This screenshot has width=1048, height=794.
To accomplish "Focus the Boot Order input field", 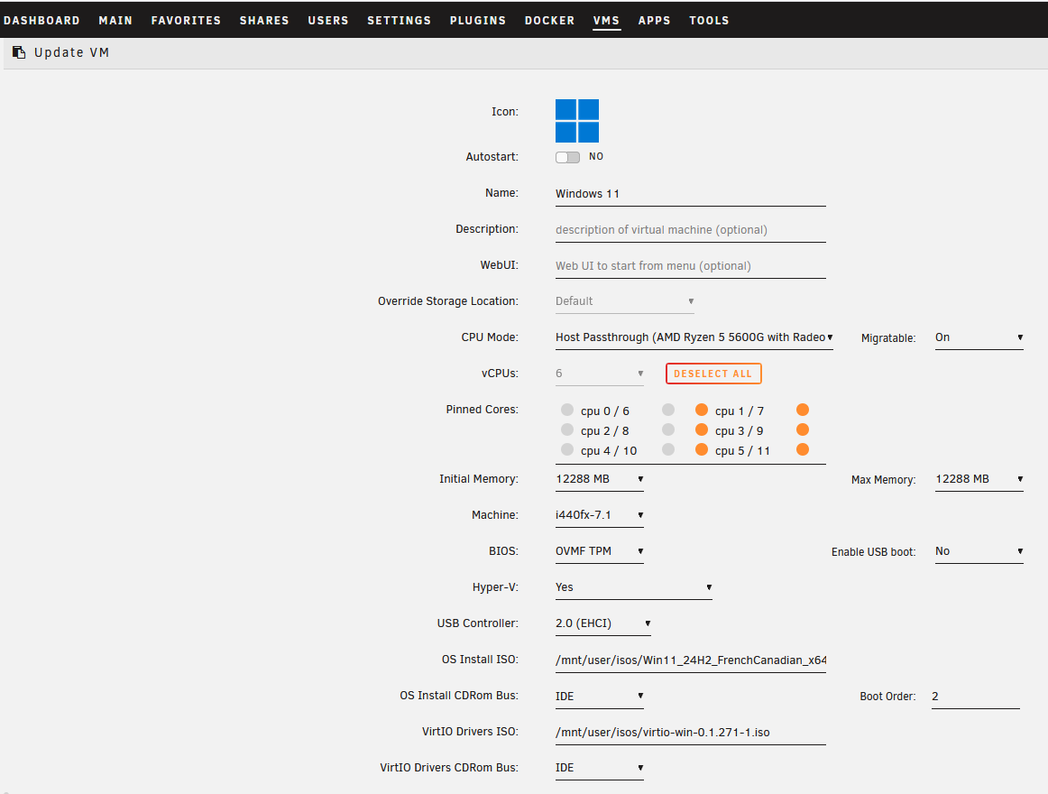I will pyautogui.click(x=975, y=697).
